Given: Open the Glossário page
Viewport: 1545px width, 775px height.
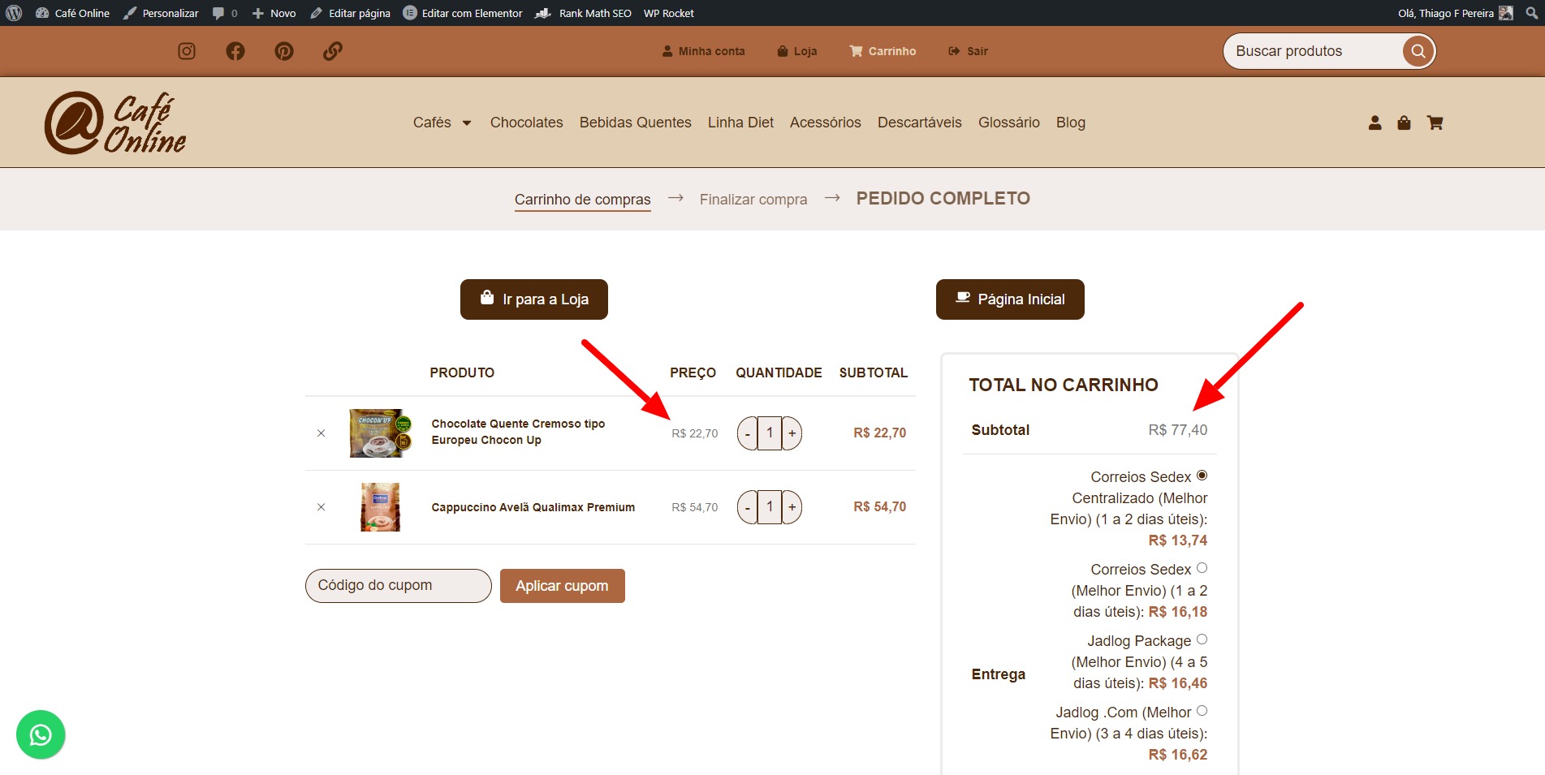Looking at the screenshot, I should (1008, 123).
